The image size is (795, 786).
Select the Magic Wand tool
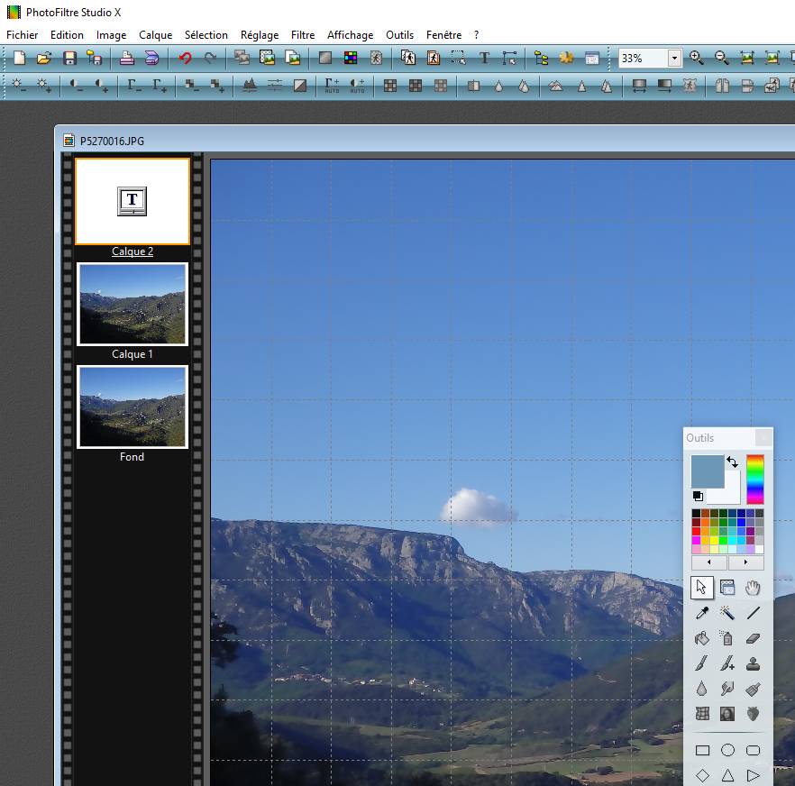coord(727,613)
